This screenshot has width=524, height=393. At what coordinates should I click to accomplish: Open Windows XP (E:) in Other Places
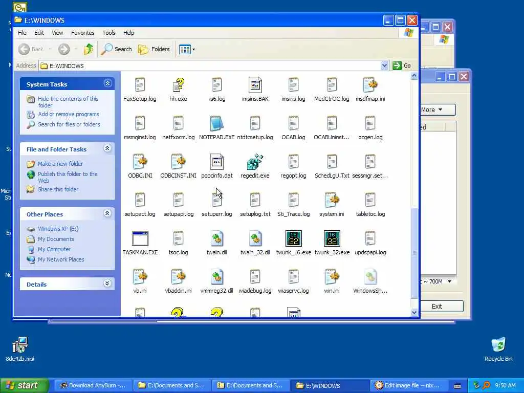click(58, 229)
